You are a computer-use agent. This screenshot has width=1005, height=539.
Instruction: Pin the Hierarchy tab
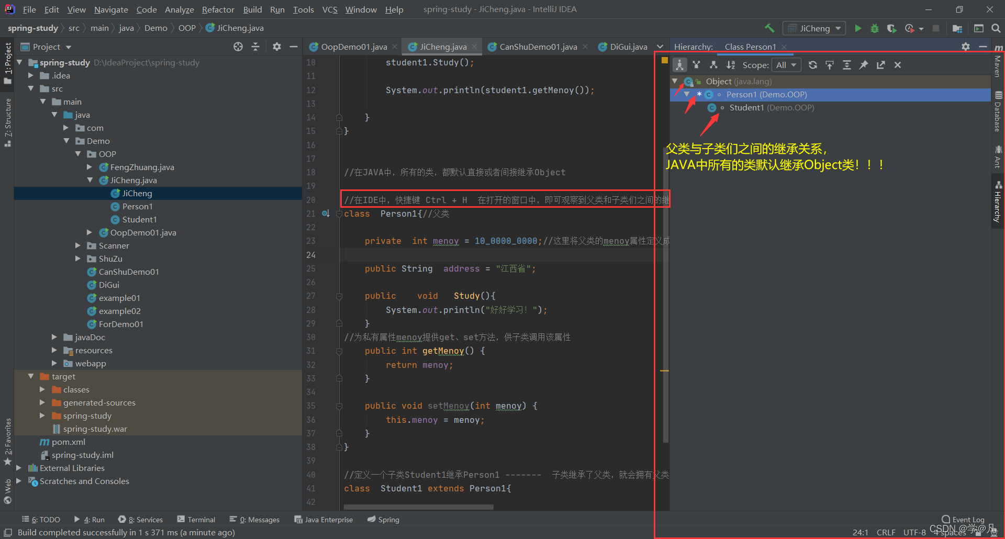point(864,65)
